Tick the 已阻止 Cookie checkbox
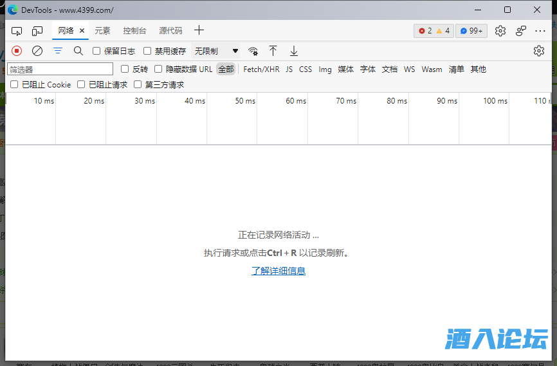The image size is (557, 366). (x=14, y=84)
